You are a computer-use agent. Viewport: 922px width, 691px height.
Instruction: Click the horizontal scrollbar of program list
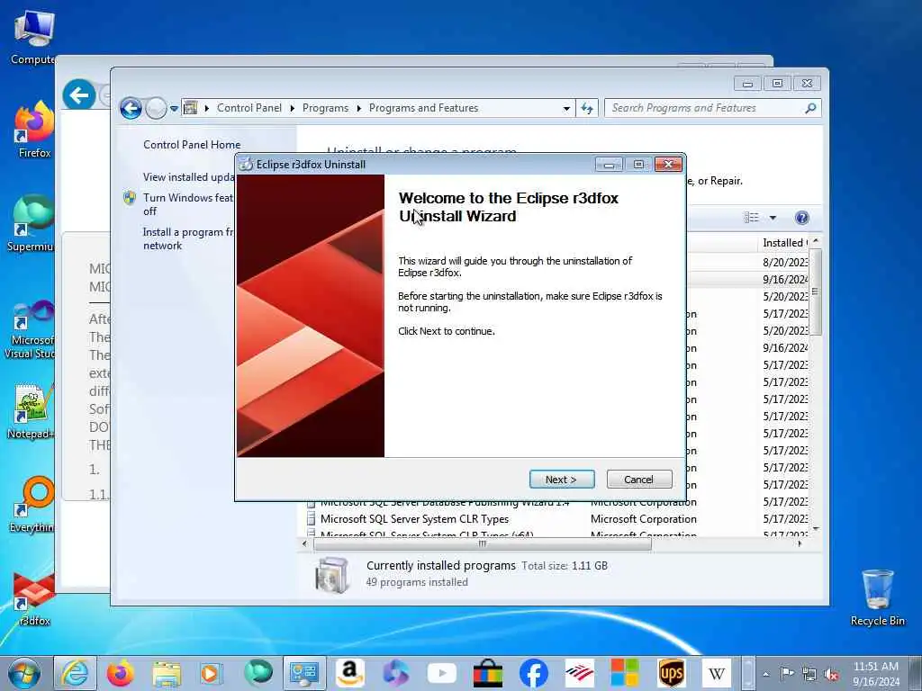tap(483, 544)
